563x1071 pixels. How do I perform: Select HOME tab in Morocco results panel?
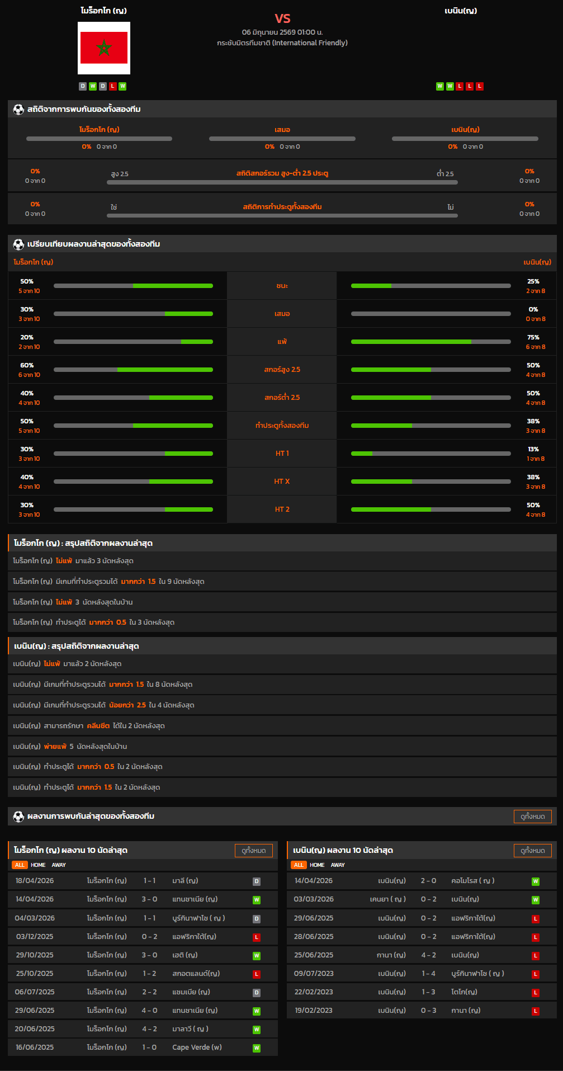point(38,865)
